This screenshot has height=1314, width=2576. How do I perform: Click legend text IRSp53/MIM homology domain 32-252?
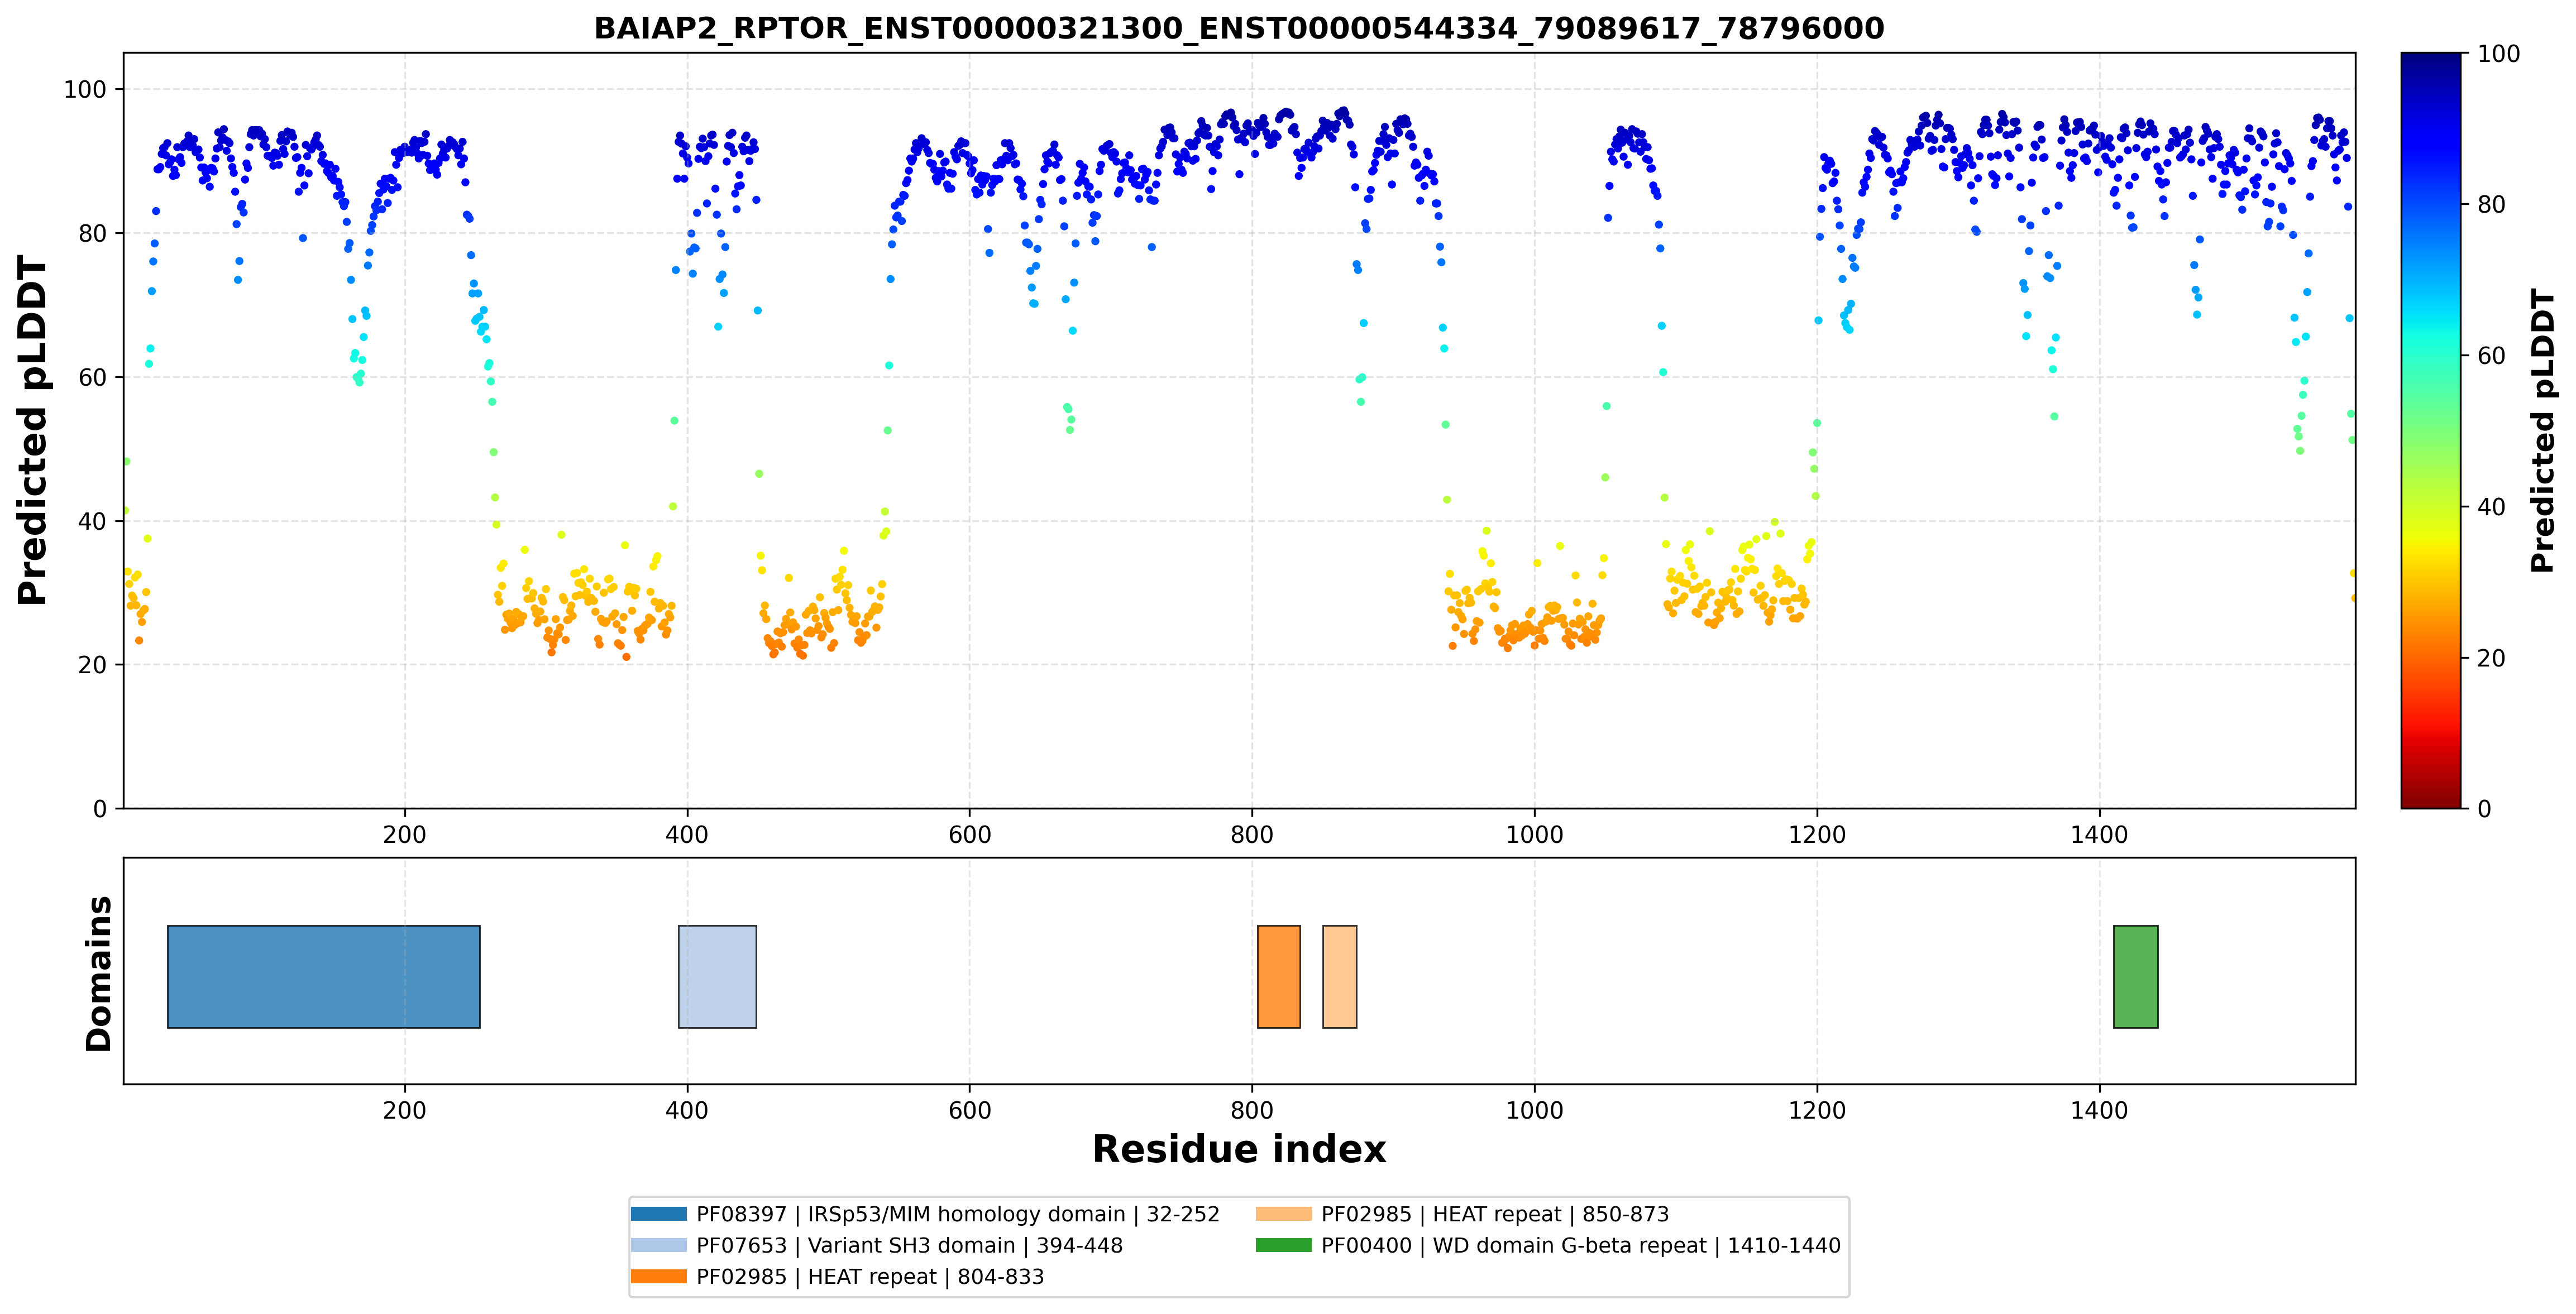tap(958, 1214)
